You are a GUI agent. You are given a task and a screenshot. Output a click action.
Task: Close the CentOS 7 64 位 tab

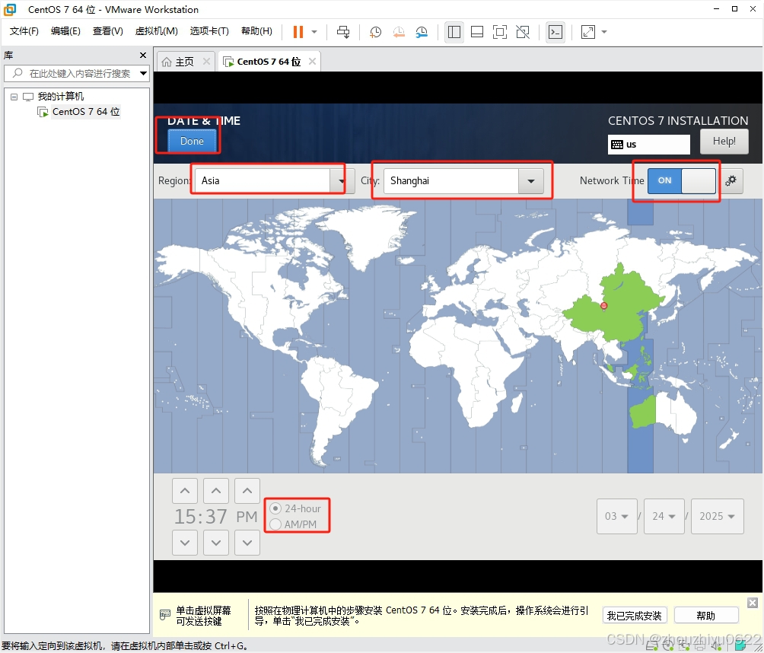312,62
